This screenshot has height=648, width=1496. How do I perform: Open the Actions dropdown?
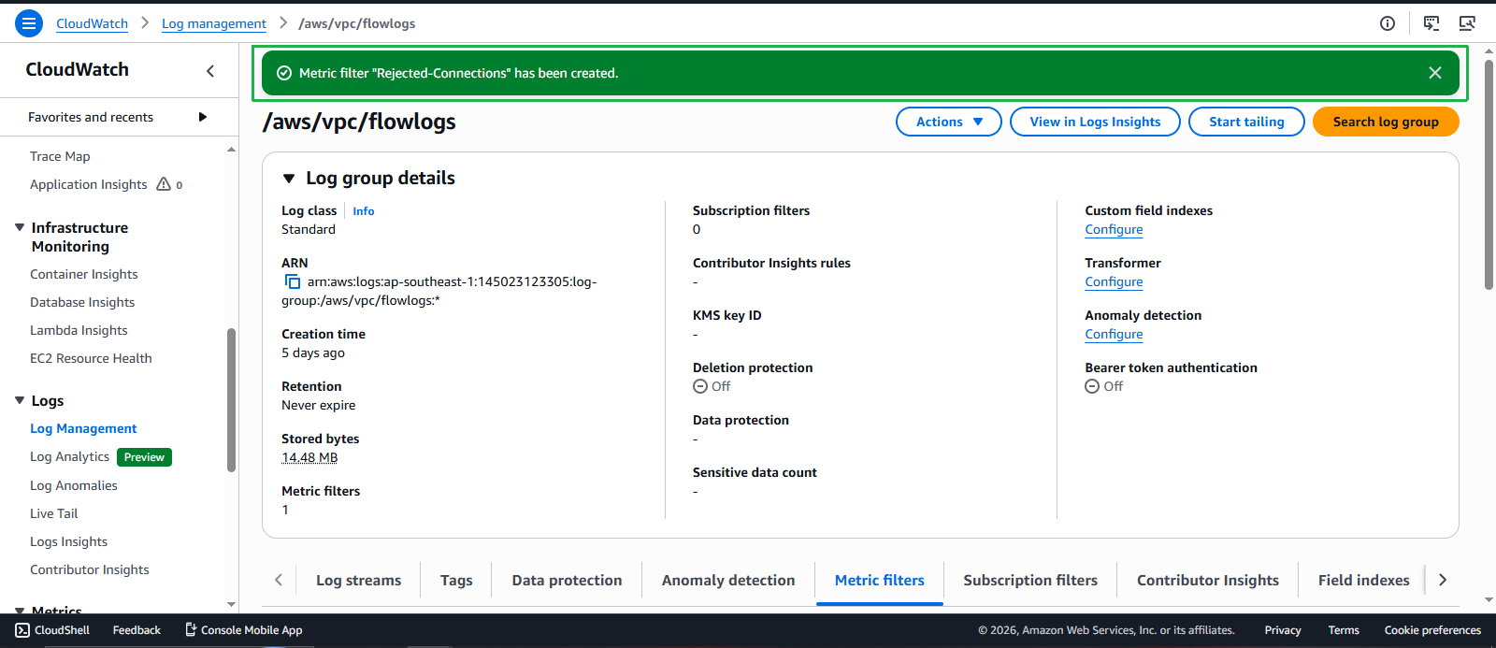coord(949,122)
